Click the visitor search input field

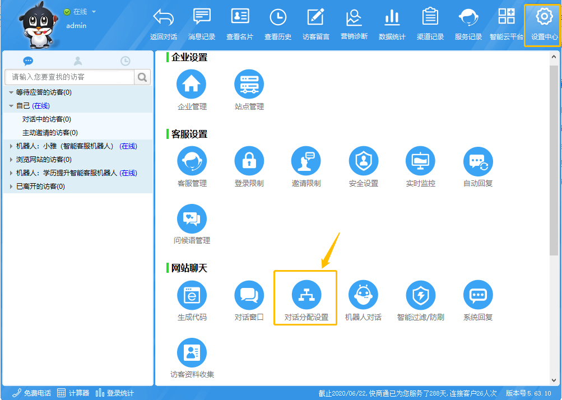click(69, 77)
